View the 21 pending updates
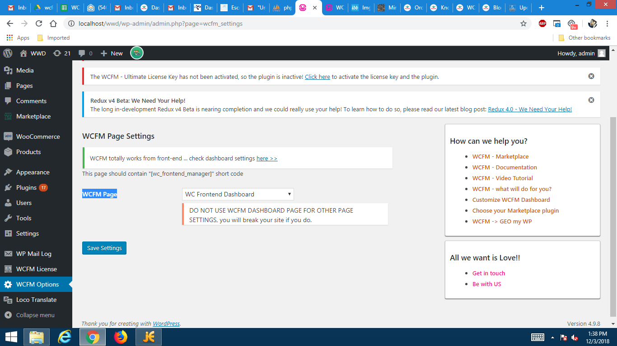This screenshot has width=617, height=346. (62, 53)
